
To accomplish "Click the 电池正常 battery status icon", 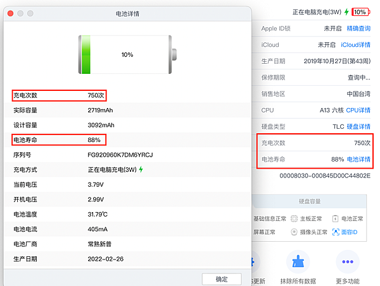I will click(x=335, y=219).
